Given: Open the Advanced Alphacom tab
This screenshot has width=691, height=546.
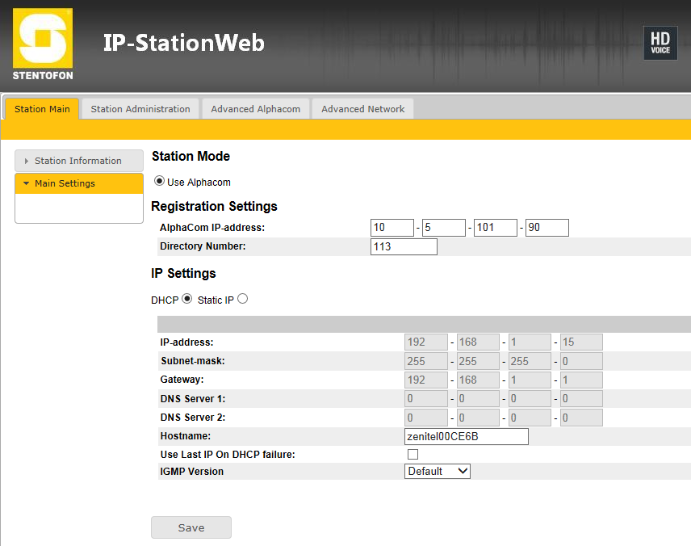Looking at the screenshot, I should [255, 109].
